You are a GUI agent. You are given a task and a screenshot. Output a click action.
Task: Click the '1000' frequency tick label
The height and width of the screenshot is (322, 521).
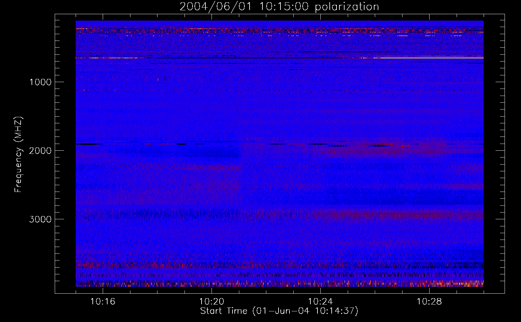click(40, 82)
